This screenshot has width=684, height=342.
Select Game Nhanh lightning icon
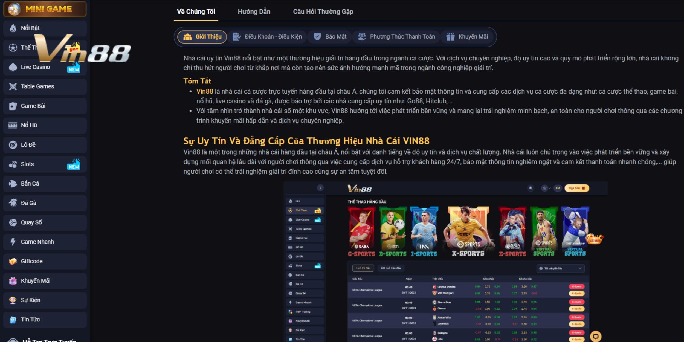click(13, 242)
